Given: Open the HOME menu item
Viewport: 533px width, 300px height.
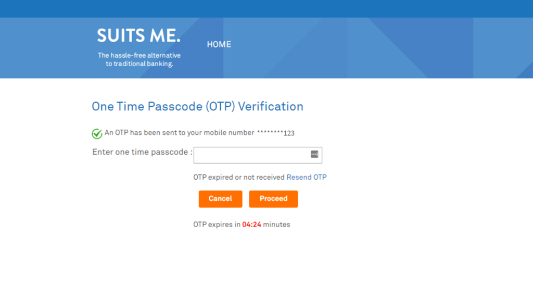Looking at the screenshot, I should 219,45.
